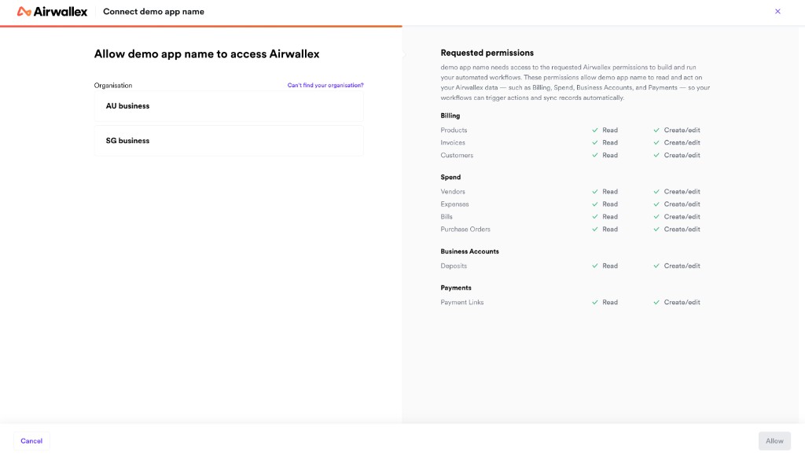The width and height of the screenshot is (805, 456).
Task: Click the Create/edit checkmark for Deposits
Action: click(x=656, y=266)
